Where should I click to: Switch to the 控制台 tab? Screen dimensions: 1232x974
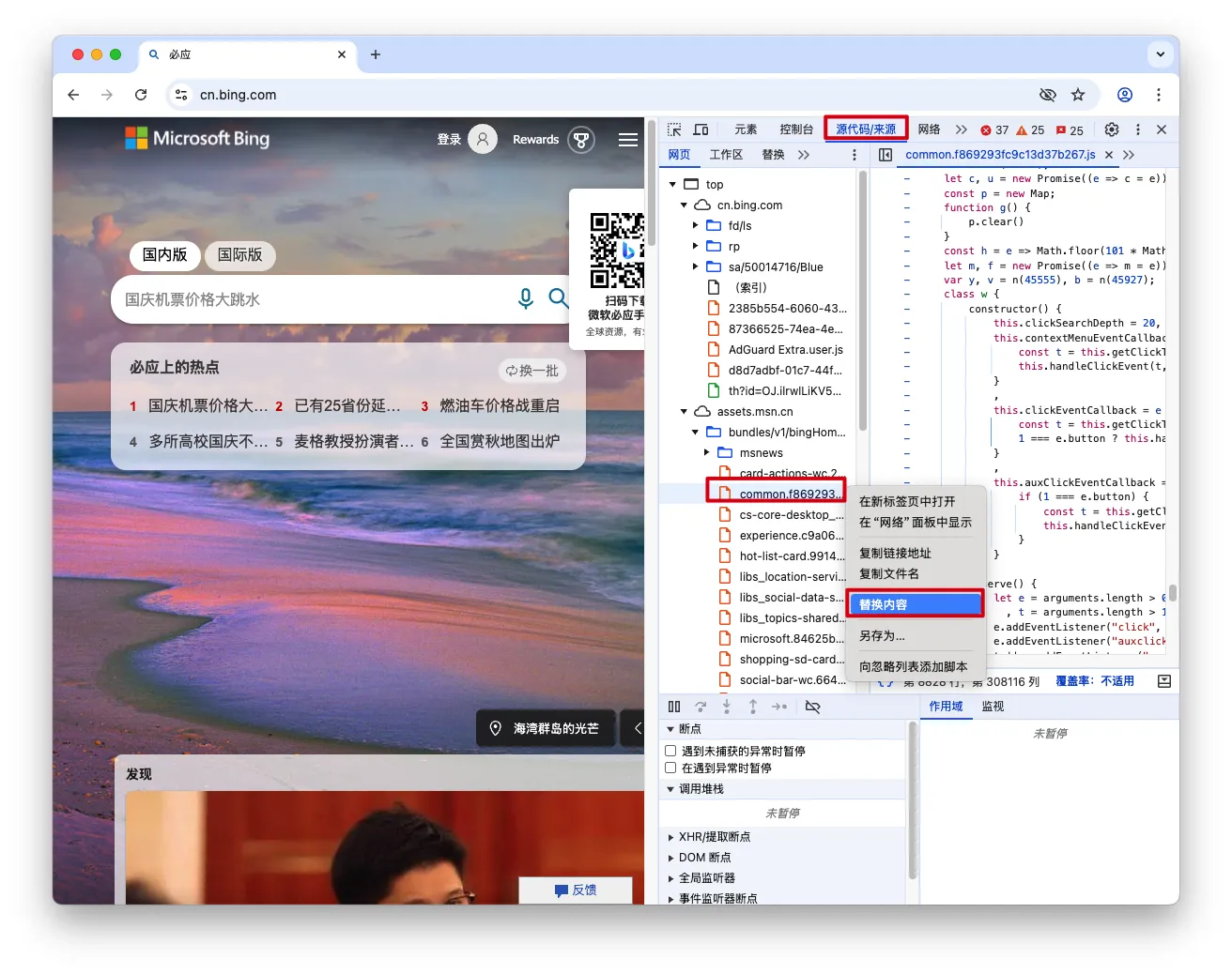point(795,129)
